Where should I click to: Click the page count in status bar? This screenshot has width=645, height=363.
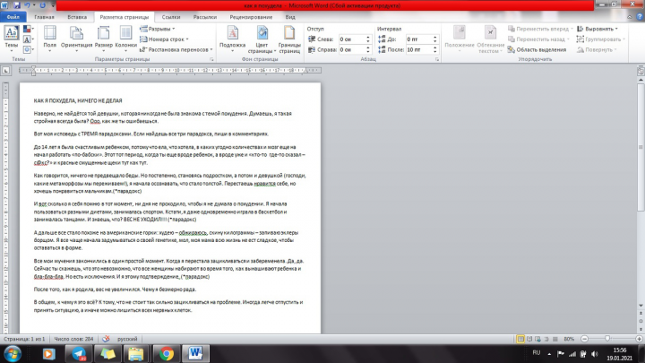coord(24,339)
